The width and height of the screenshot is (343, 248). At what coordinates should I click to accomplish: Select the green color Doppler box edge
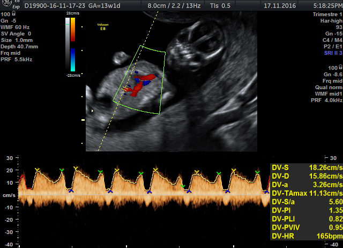pyautogui.click(x=139, y=80)
